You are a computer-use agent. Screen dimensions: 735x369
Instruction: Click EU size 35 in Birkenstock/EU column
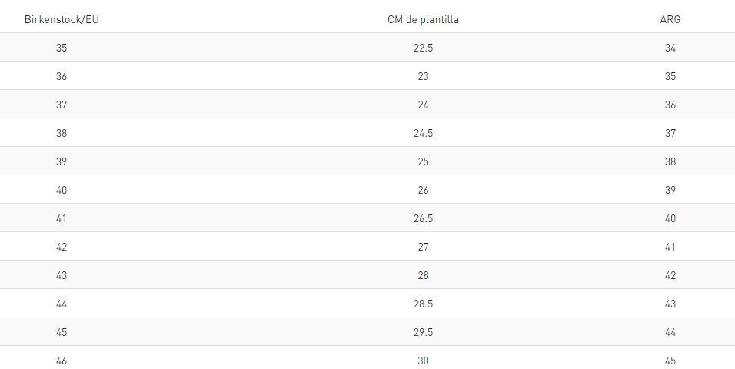tap(62, 48)
